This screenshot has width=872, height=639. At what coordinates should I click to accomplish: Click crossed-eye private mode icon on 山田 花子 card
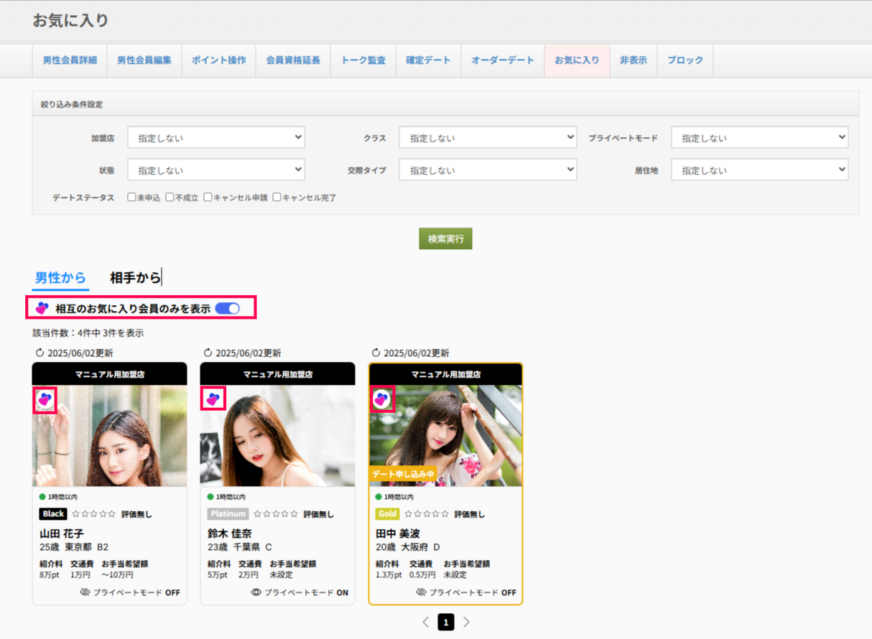coord(85,592)
